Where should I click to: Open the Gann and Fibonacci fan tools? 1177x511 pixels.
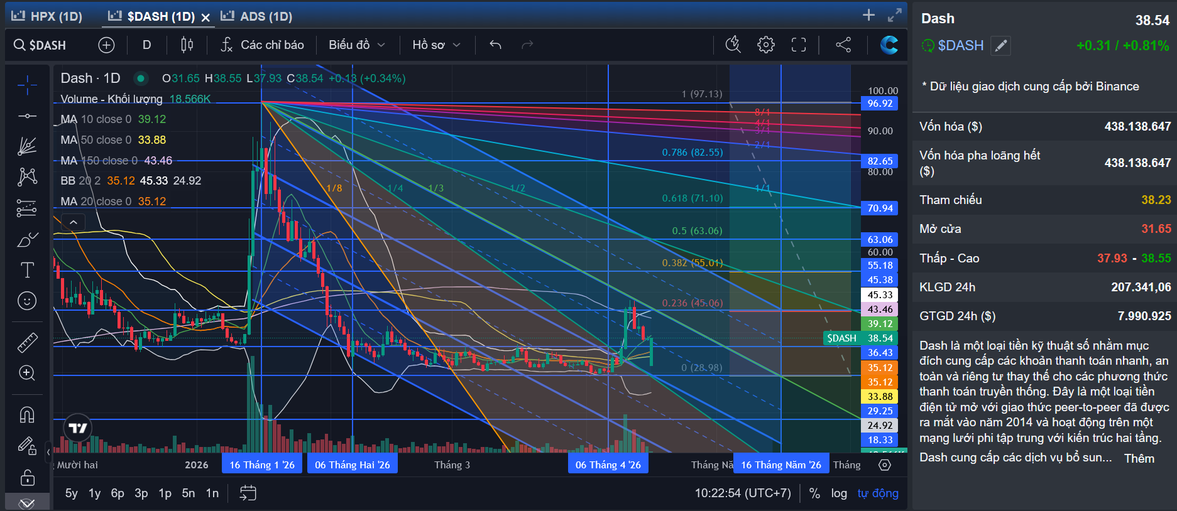tap(27, 146)
